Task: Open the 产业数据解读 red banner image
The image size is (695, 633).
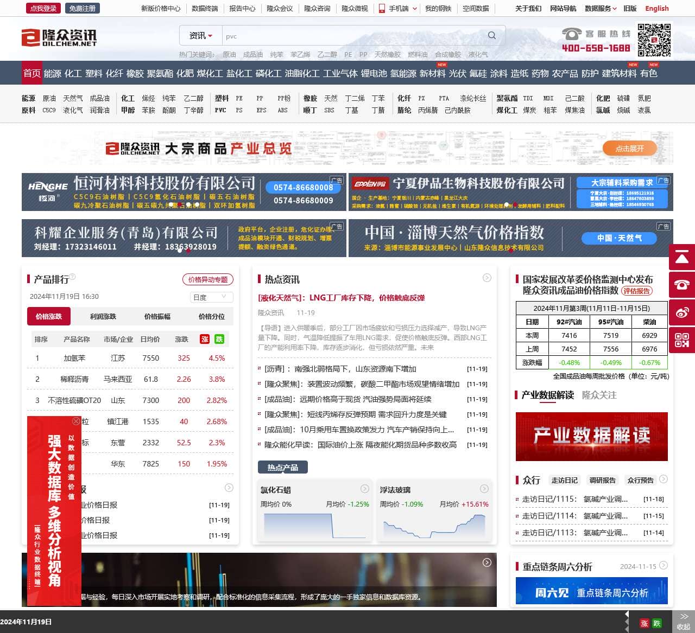Action: point(592,437)
